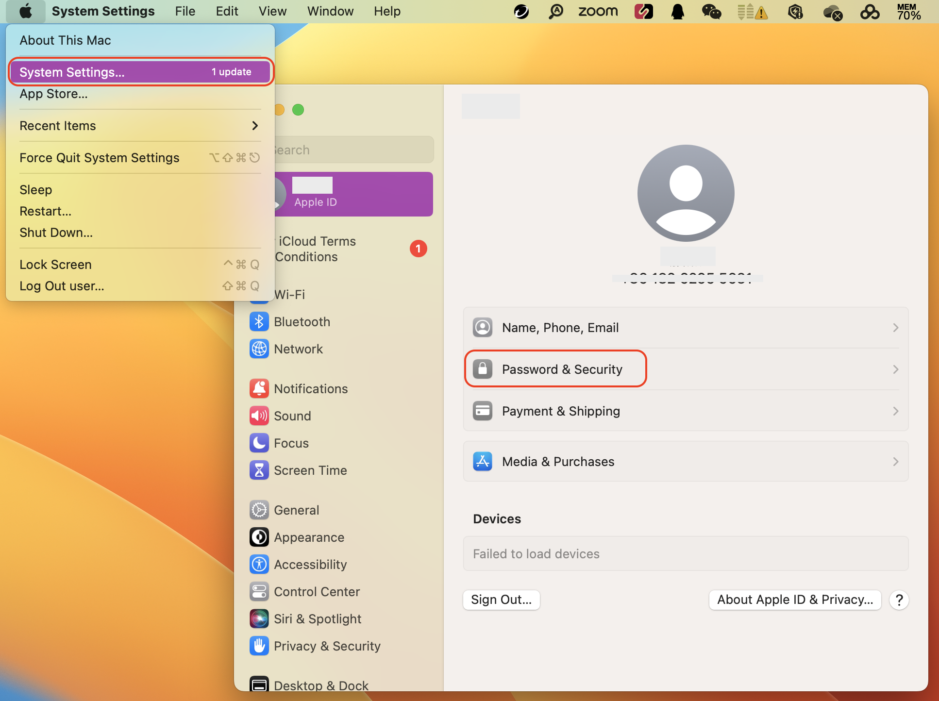
Task: Expand Payment & Shipping chevron
Action: click(x=895, y=411)
